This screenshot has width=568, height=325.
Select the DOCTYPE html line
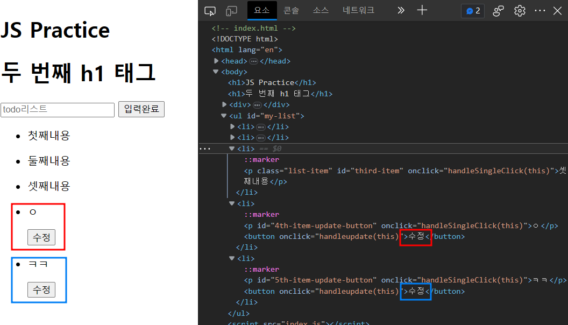click(245, 39)
